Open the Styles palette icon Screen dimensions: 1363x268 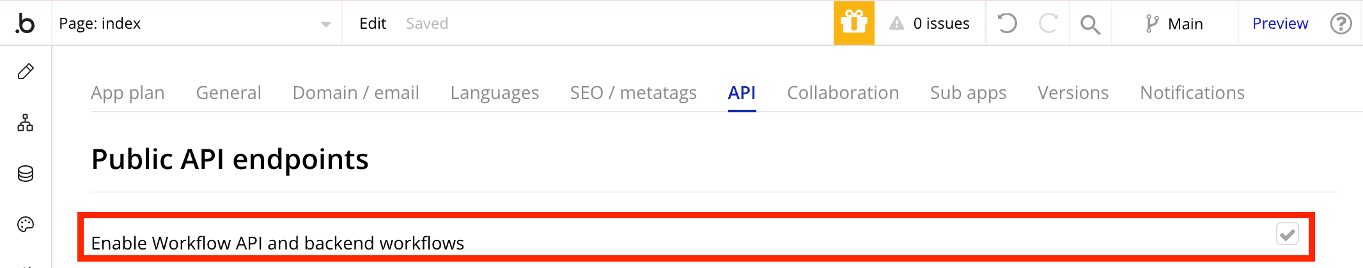click(x=26, y=225)
